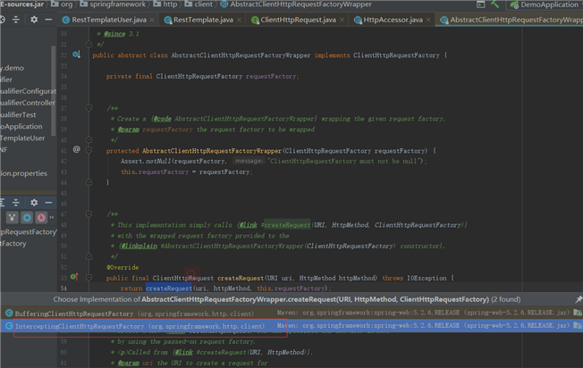Click library icon beside BufferingClientHttpRequestFactory row
Screen dimensions: 583x368
pyautogui.click(x=578, y=313)
